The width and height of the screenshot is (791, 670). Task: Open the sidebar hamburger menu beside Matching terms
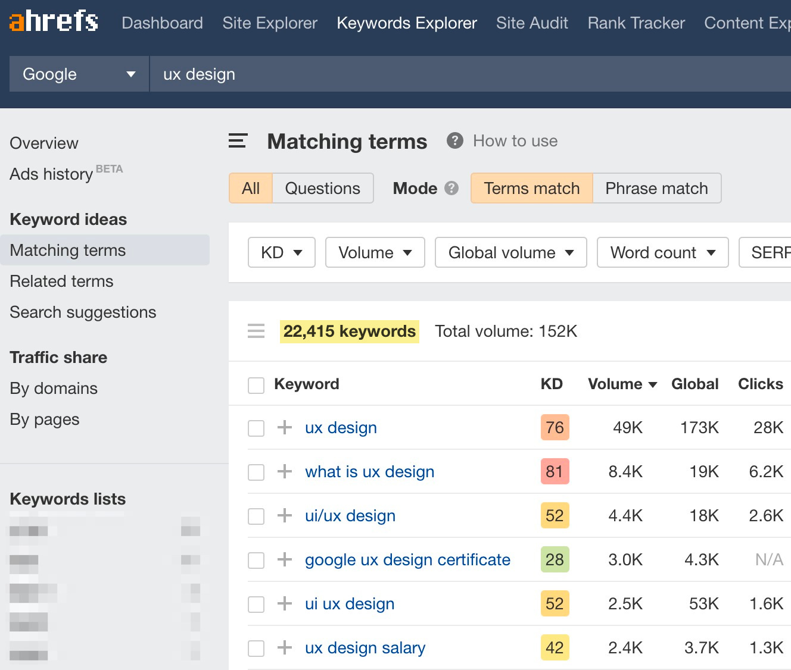(x=237, y=141)
